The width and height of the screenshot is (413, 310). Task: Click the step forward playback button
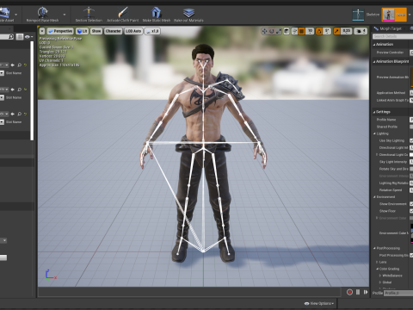point(366,292)
